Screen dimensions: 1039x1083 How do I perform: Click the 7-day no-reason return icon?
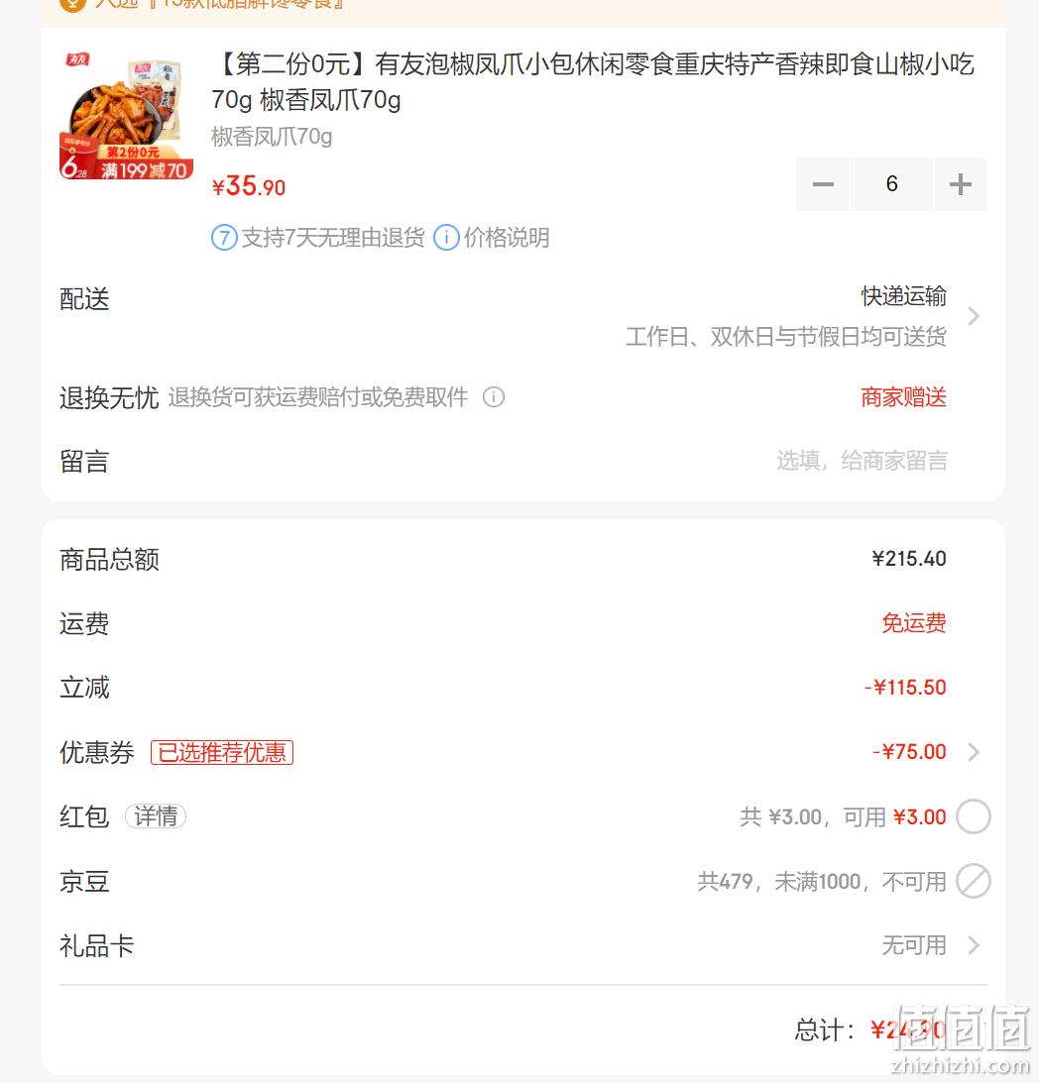pyautogui.click(x=224, y=238)
